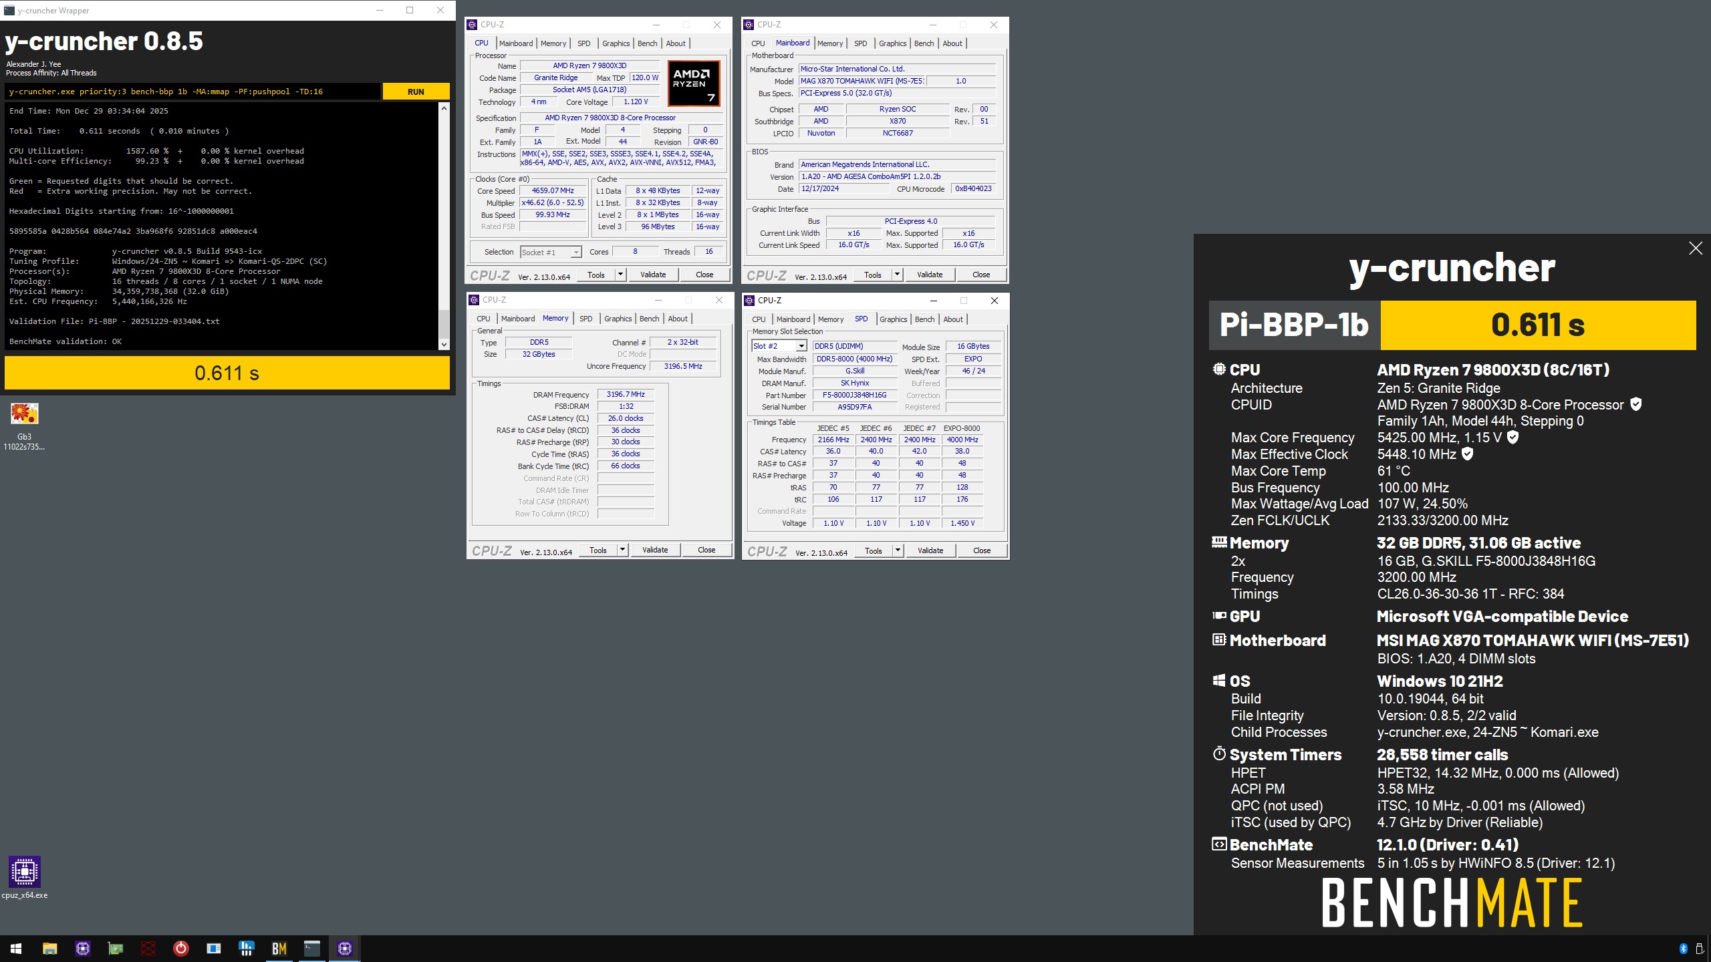Screen dimensions: 1711x962
Task: Switch to SPD tab in the CPU-Z Memory window
Action: (x=586, y=319)
